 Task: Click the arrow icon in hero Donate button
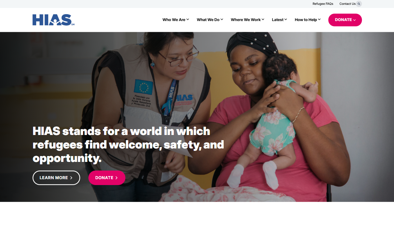(x=117, y=178)
